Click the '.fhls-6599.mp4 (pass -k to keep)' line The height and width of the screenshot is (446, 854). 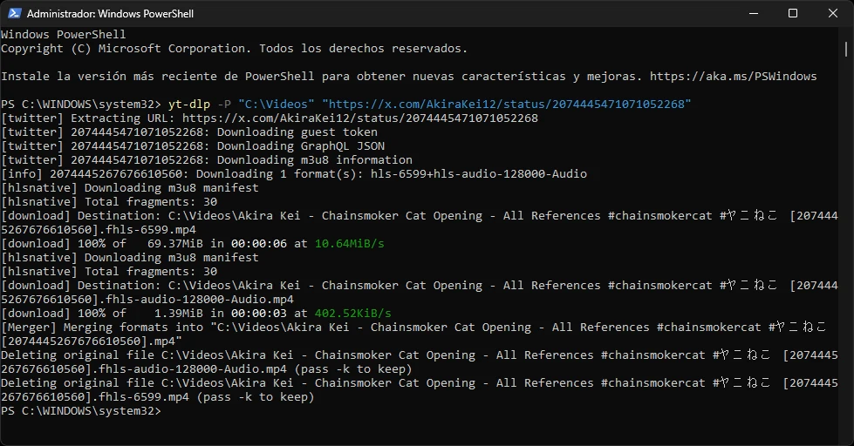click(x=158, y=397)
